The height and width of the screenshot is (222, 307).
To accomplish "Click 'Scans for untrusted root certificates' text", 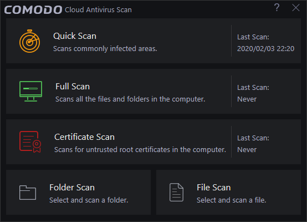I will pyautogui.click(x=140, y=150).
